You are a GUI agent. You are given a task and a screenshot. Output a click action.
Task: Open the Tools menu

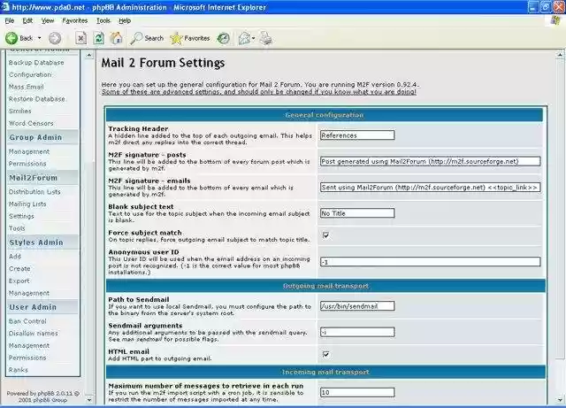[103, 20]
